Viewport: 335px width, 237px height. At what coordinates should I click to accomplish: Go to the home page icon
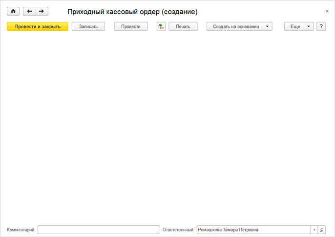14,11
